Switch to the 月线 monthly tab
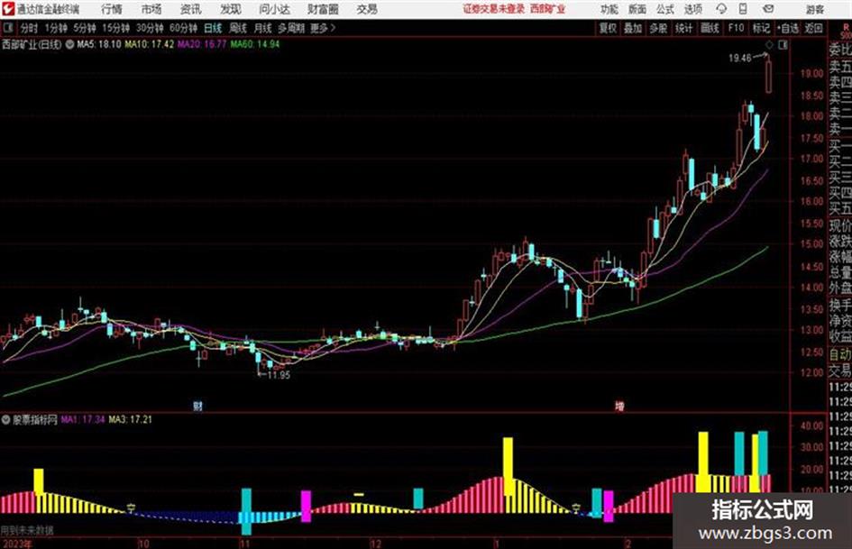The height and width of the screenshot is (549, 852). (263, 28)
